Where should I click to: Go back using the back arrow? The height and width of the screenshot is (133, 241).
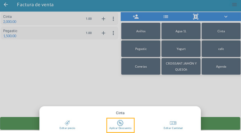[6, 5]
